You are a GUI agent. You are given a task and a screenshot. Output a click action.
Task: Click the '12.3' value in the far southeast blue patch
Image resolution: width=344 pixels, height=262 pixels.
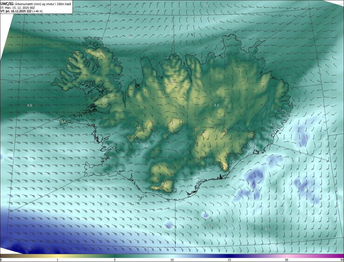[302, 188]
